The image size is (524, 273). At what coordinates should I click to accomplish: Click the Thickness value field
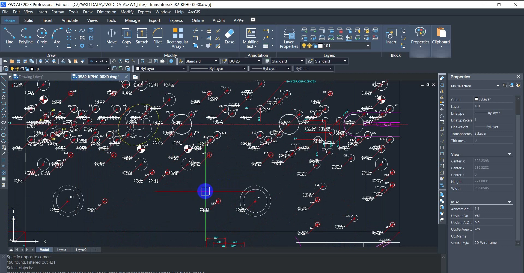click(493, 140)
